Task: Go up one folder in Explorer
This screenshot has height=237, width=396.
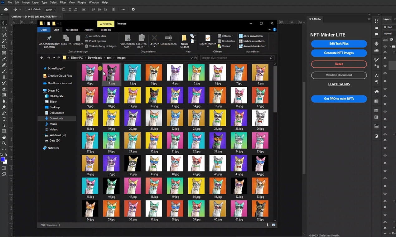Action: 59,58
